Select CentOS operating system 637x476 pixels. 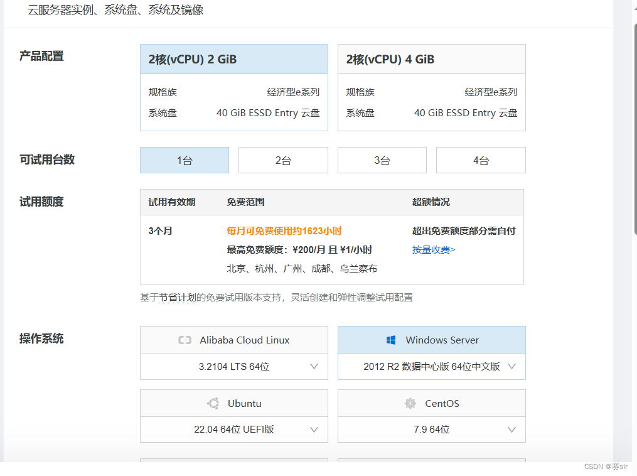tap(431, 403)
